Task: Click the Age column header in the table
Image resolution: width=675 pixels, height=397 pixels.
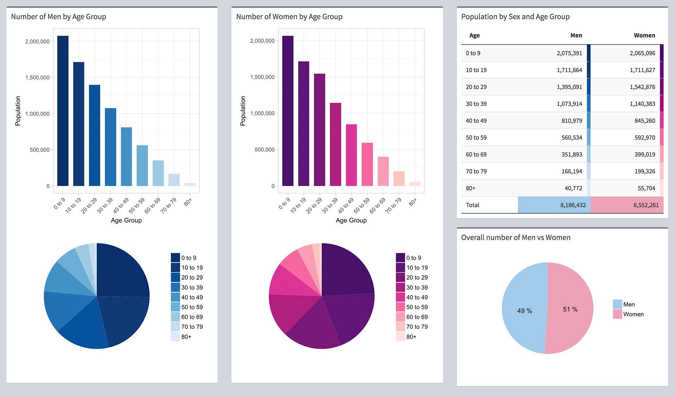Action: click(x=474, y=36)
